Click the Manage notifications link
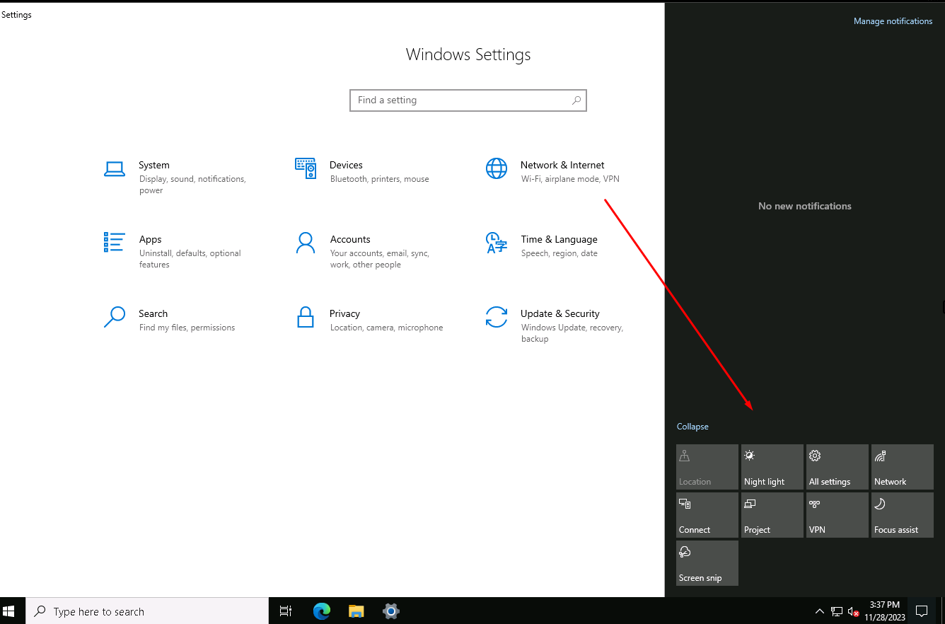The height and width of the screenshot is (624, 945). tap(893, 21)
